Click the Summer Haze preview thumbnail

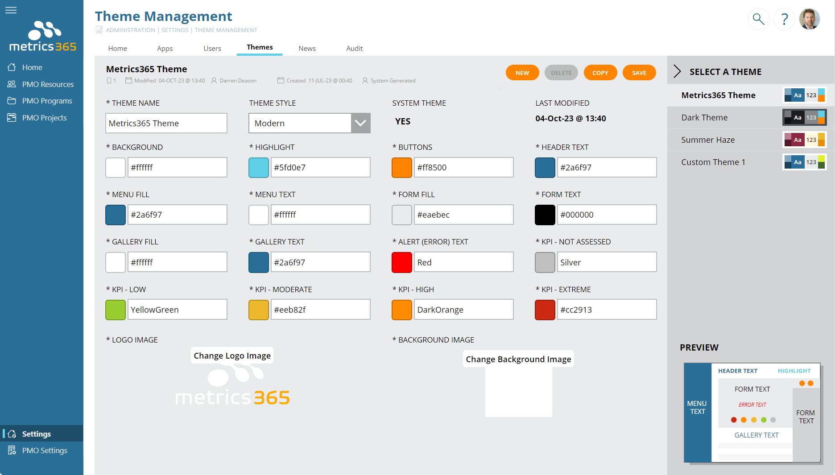point(805,140)
